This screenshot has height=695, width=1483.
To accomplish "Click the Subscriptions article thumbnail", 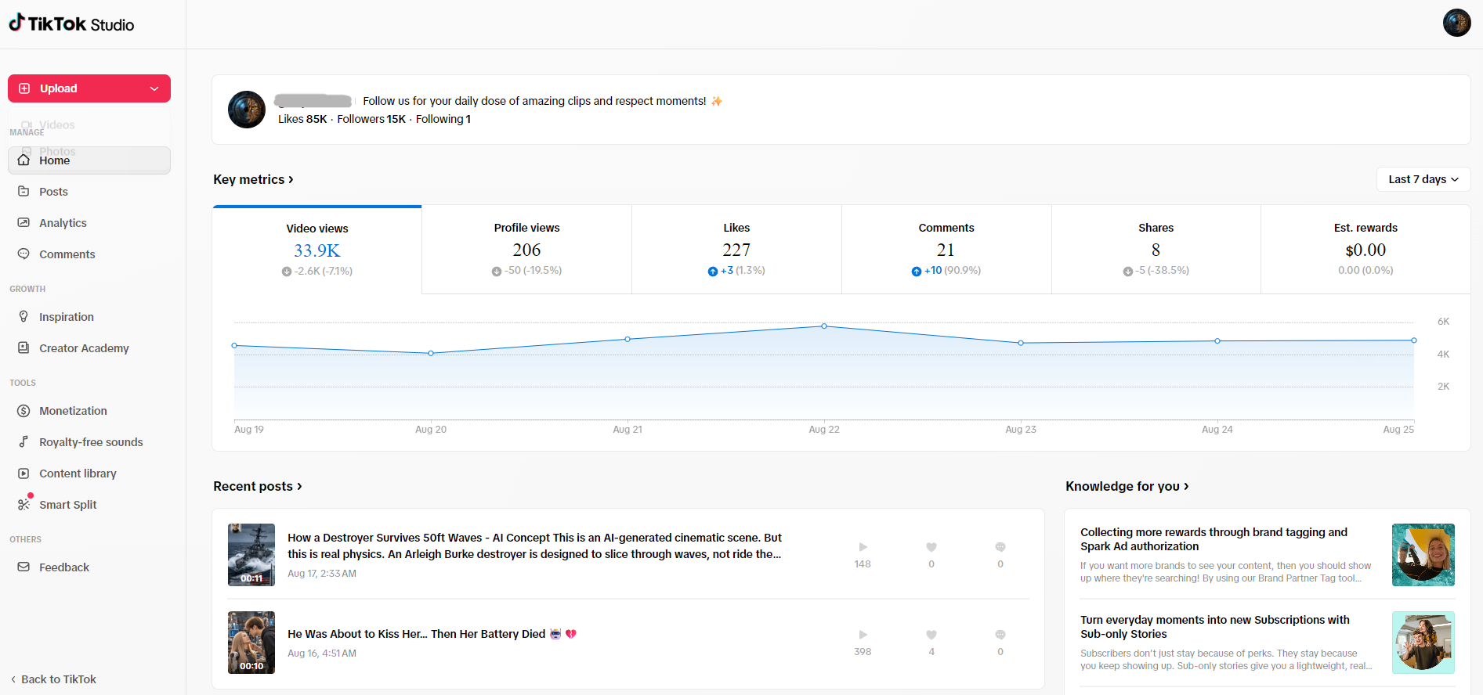I will tap(1423, 643).
